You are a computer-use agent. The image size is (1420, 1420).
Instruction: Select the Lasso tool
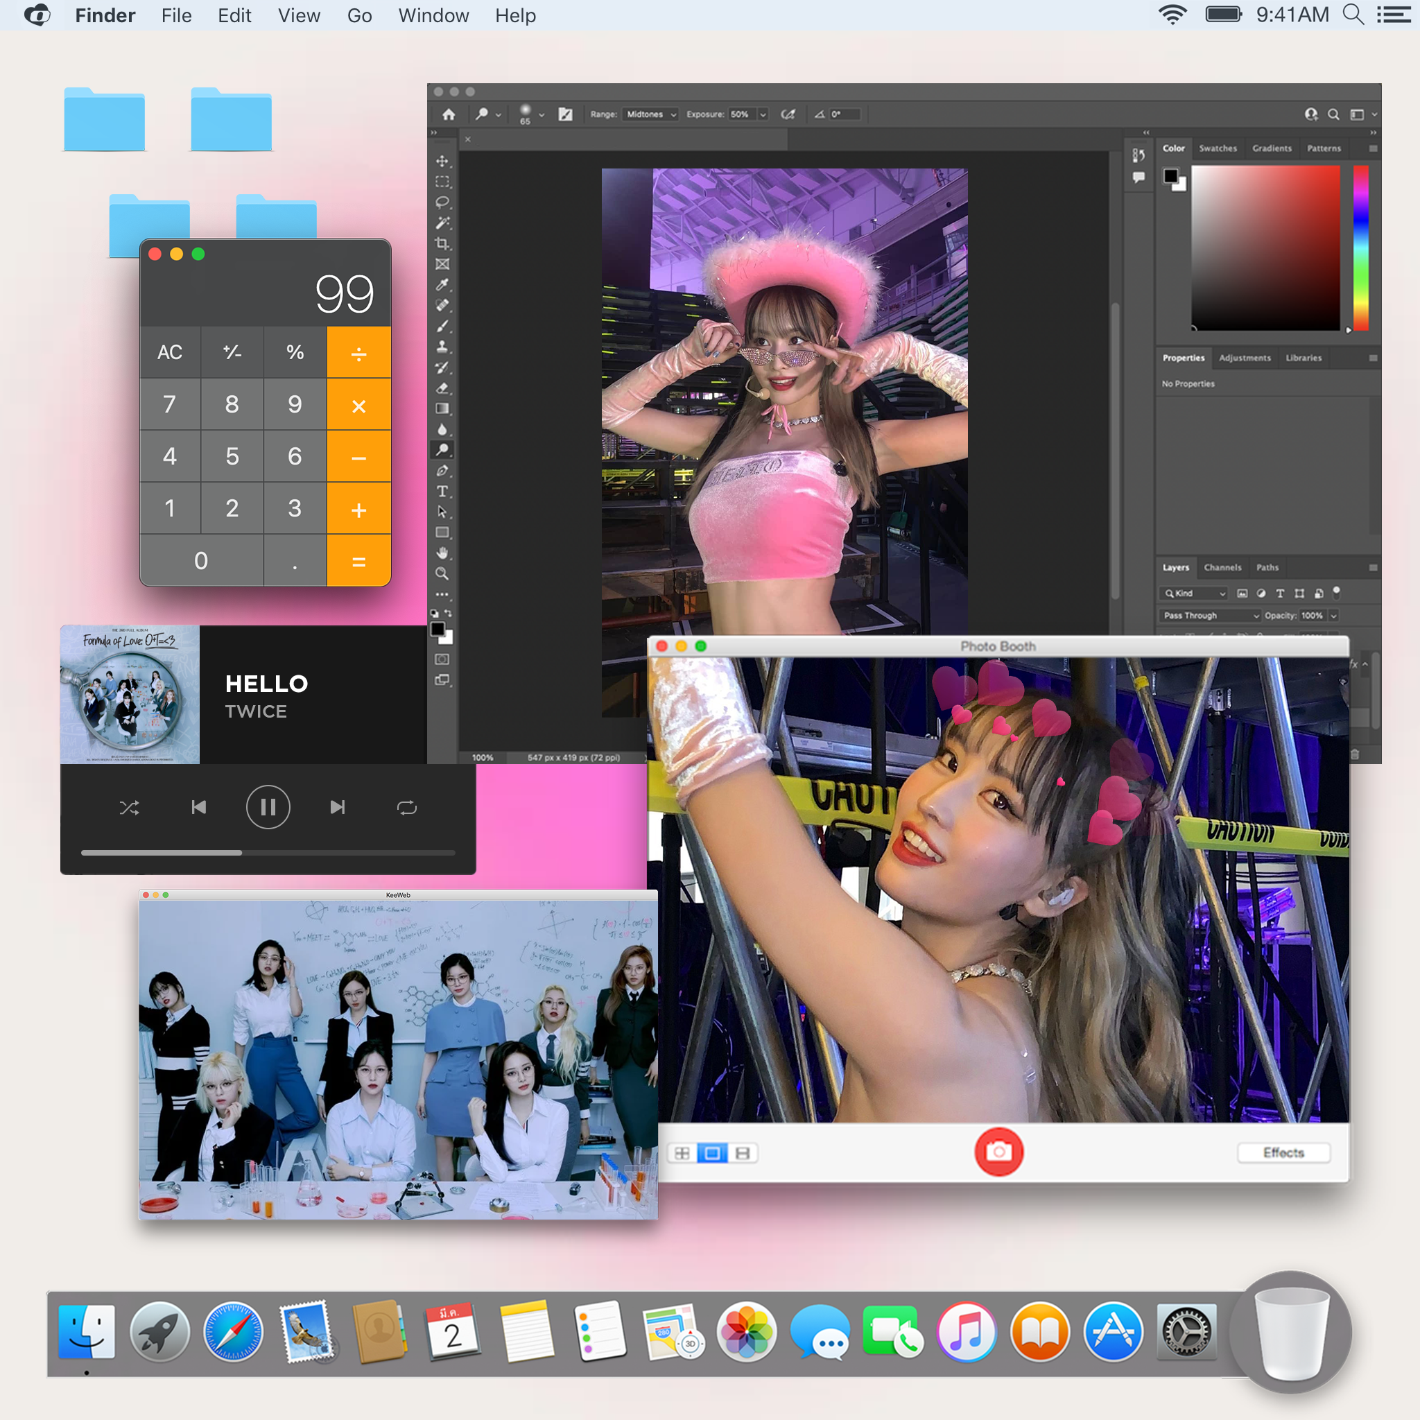442,202
